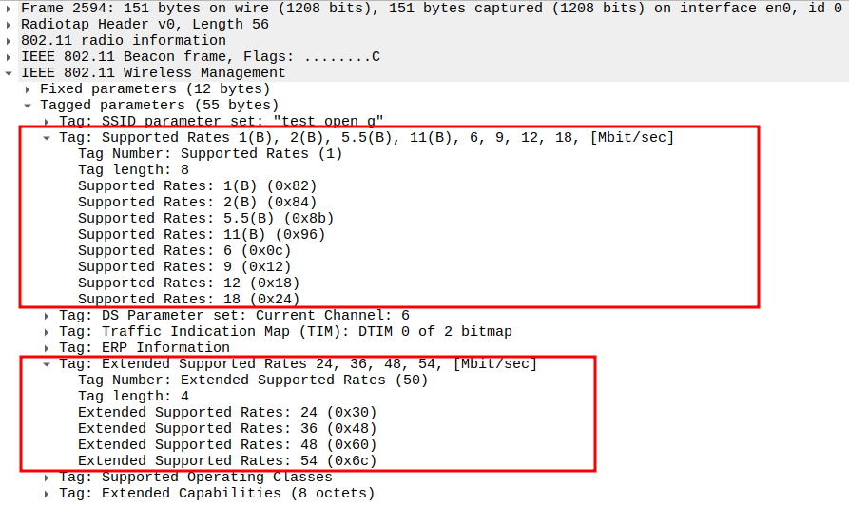Expand the SSID parameter set tag
Screen dimensions: 849x507
click(48, 121)
